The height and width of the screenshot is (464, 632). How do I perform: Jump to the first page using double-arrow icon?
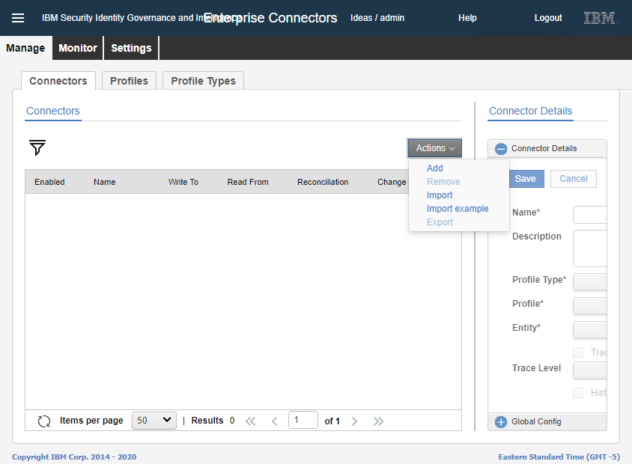click(x=251, y=421)
